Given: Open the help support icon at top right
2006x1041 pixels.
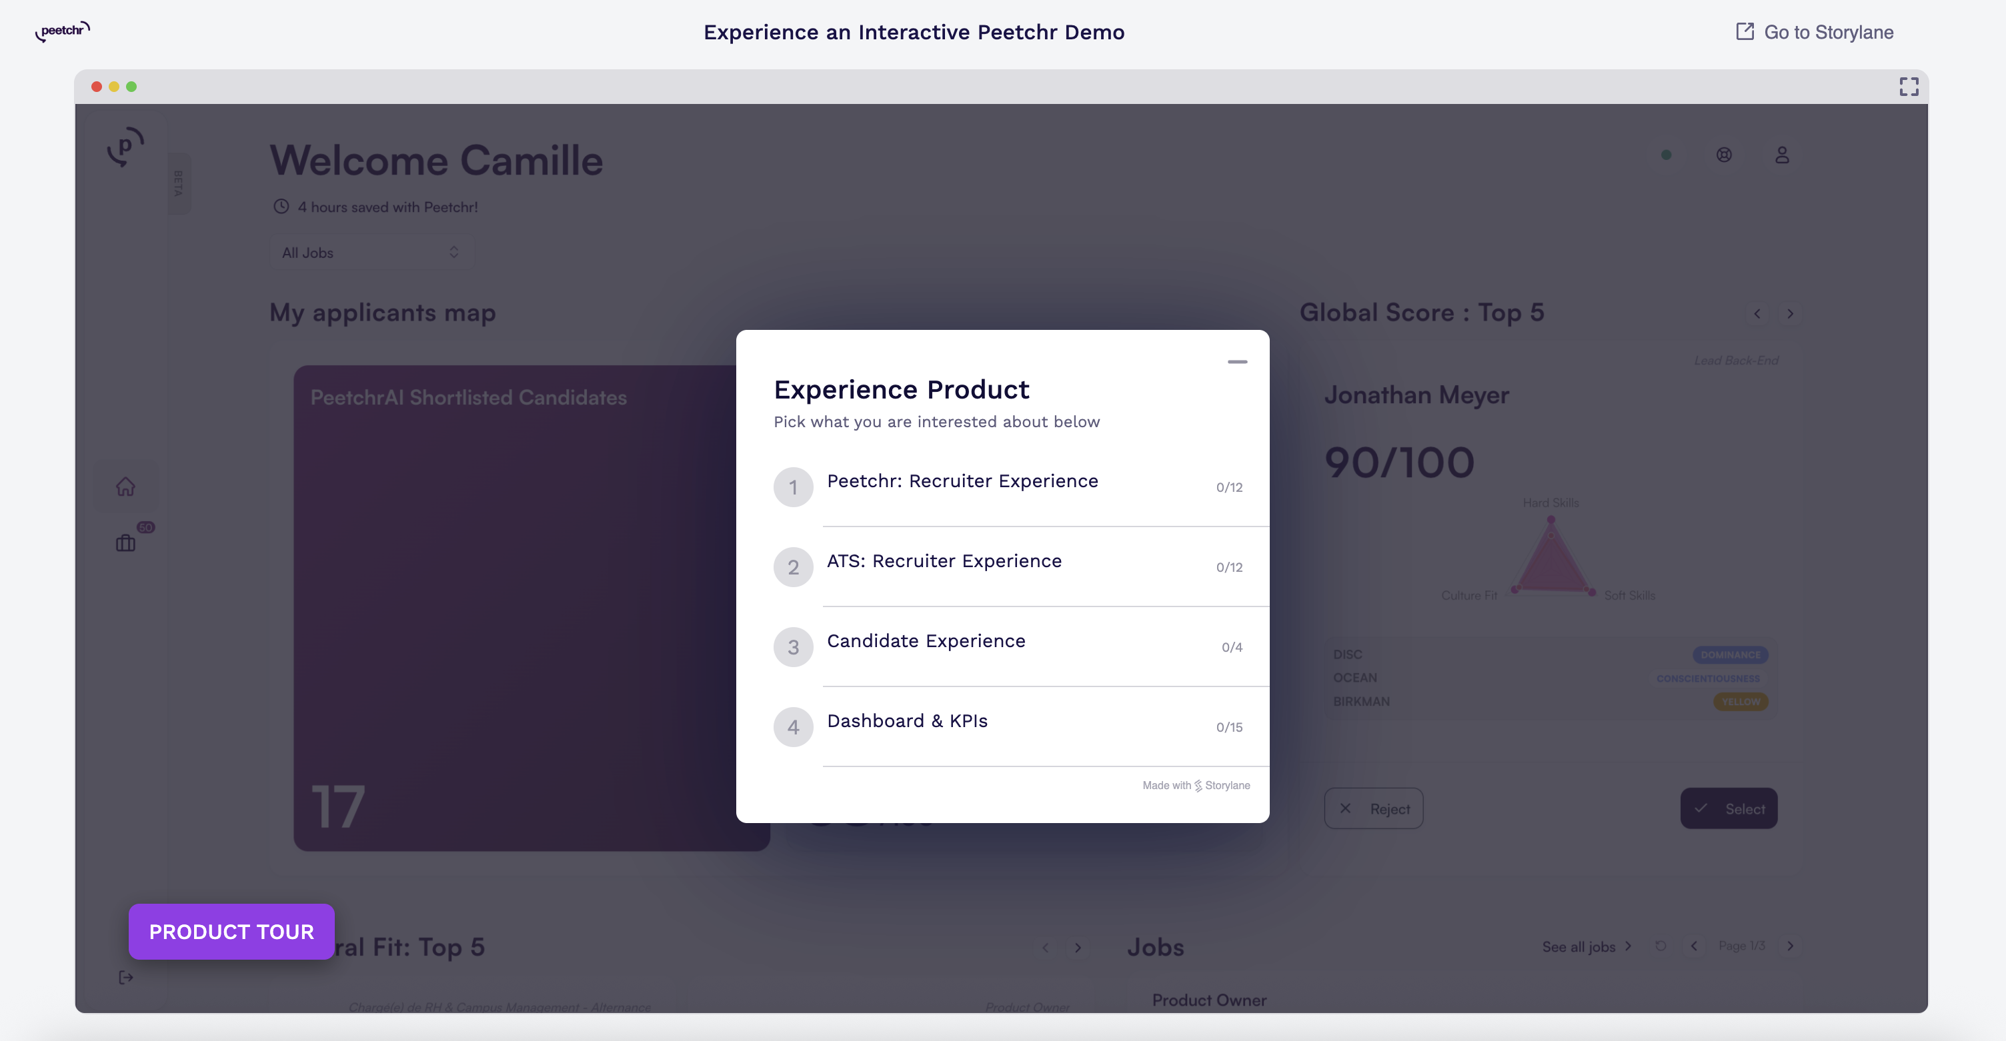Looking at the screenshot, I should [x=1724, y=155].
